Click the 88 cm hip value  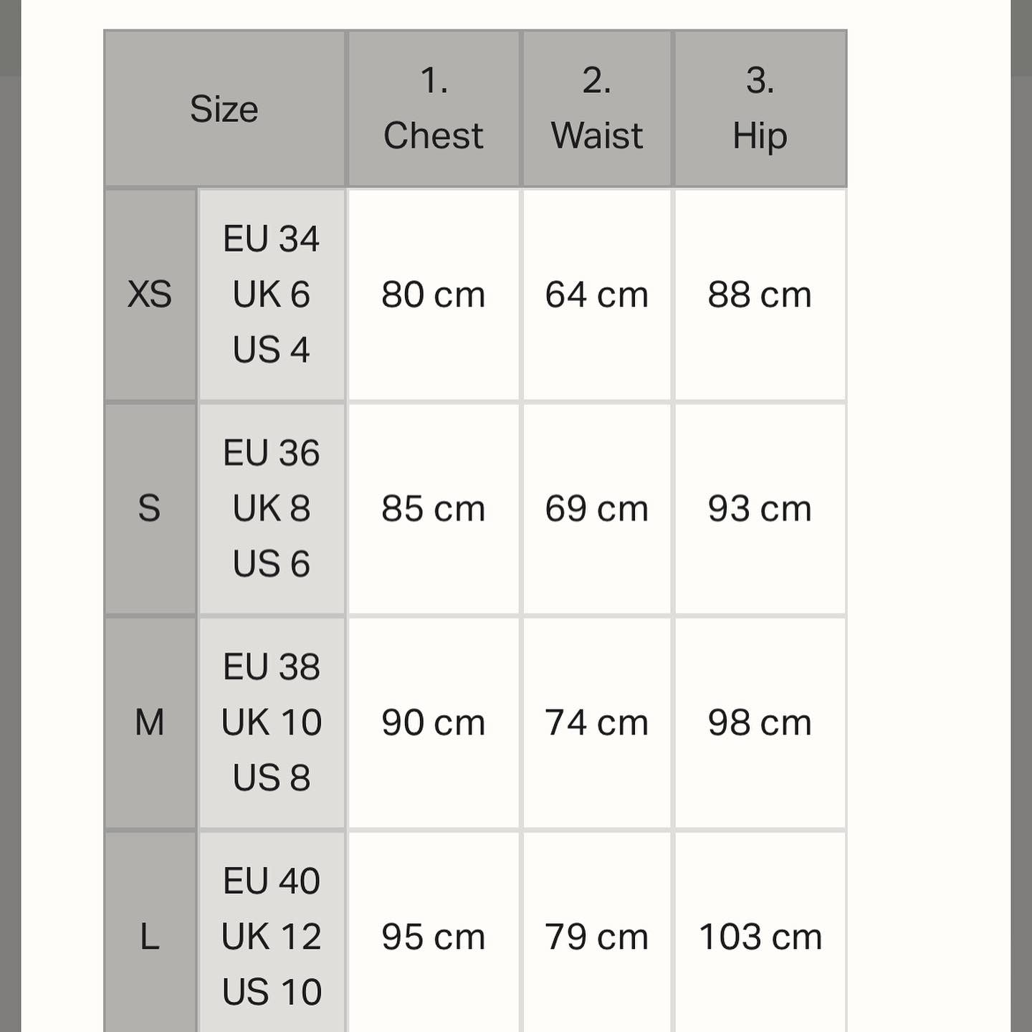[760, 295]
